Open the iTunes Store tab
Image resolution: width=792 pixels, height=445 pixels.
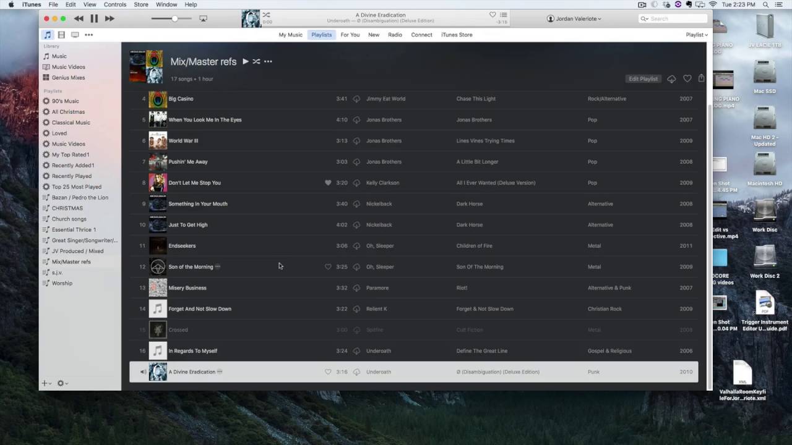pos(457,35)
